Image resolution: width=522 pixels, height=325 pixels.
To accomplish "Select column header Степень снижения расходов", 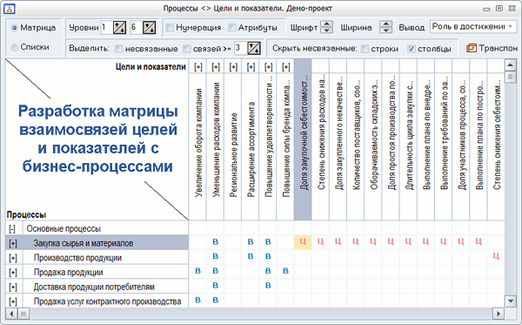I will tap(320, 139).
